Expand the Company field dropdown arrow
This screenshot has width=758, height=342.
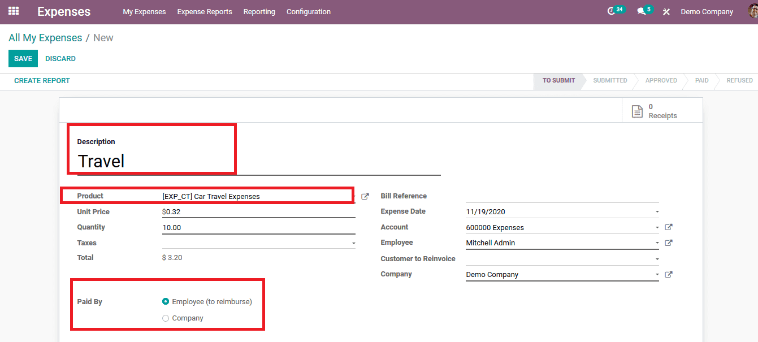click(x=657, y=275)
